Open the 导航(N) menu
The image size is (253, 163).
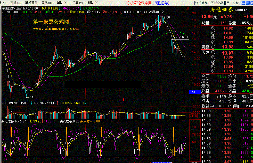pos(47,3)
